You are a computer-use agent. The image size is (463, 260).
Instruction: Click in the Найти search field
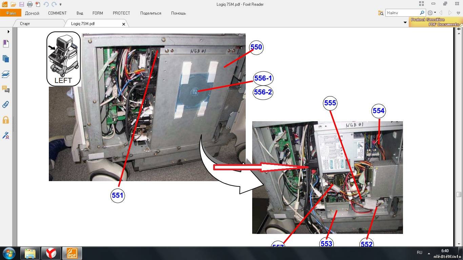402,13
